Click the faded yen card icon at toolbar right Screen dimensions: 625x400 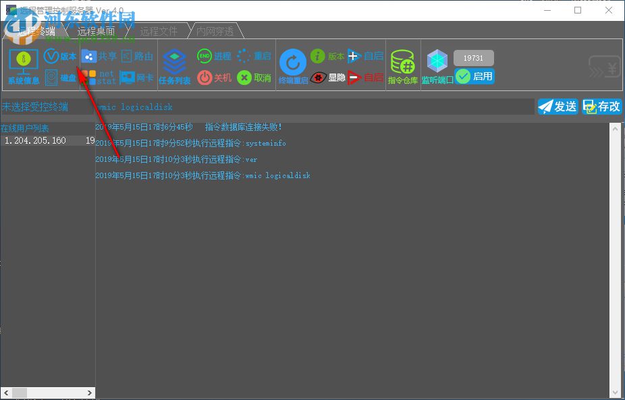[605, 66]
